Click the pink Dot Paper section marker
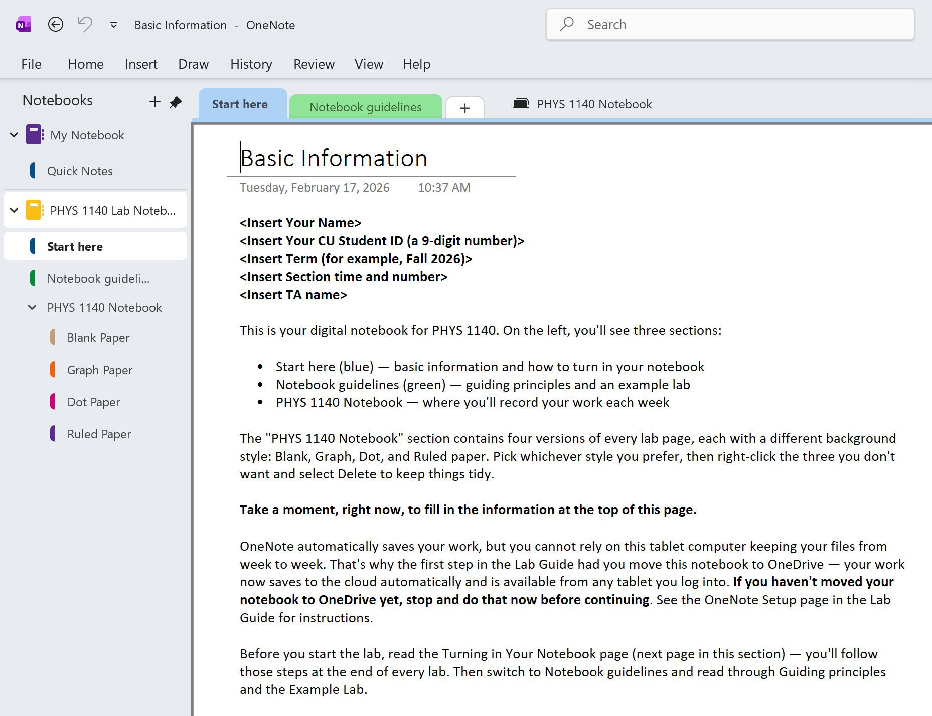Screen dimensions: 932x716 (x=53, y=402)
